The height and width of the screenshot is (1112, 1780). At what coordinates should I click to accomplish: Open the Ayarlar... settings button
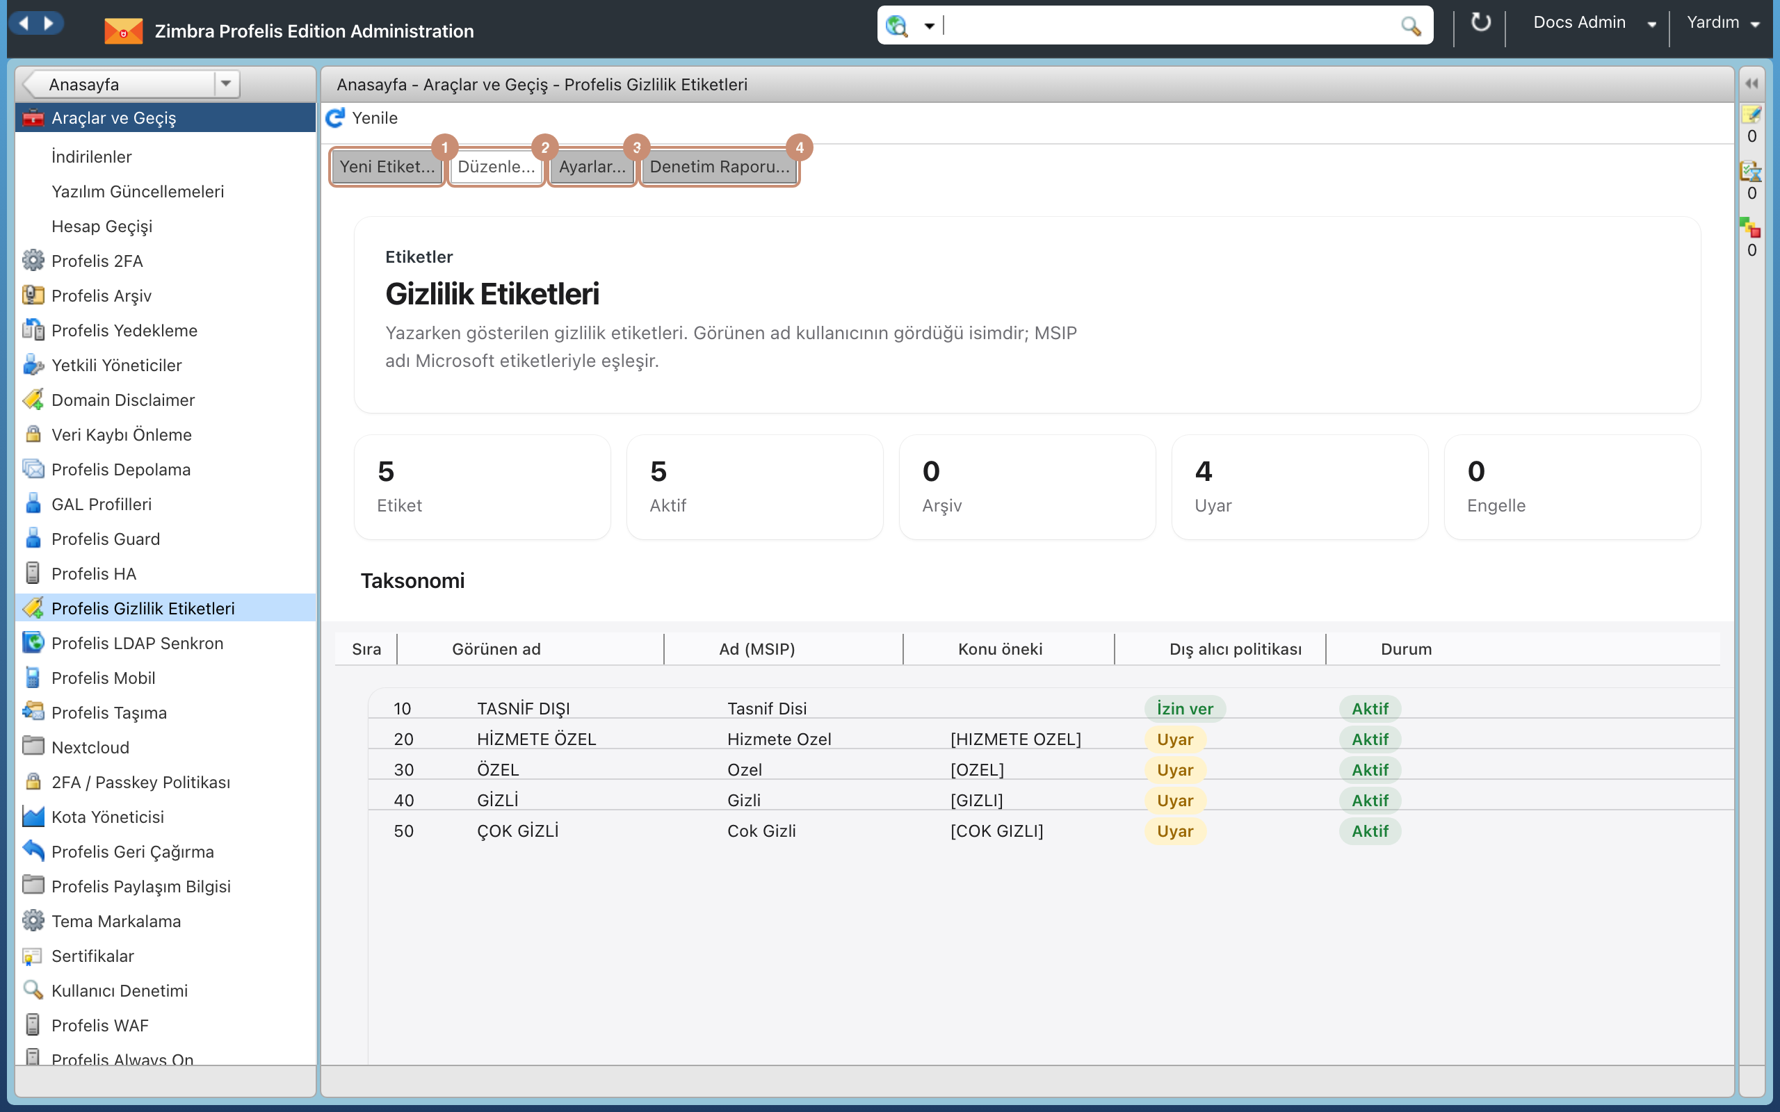[x=592, y=167]
